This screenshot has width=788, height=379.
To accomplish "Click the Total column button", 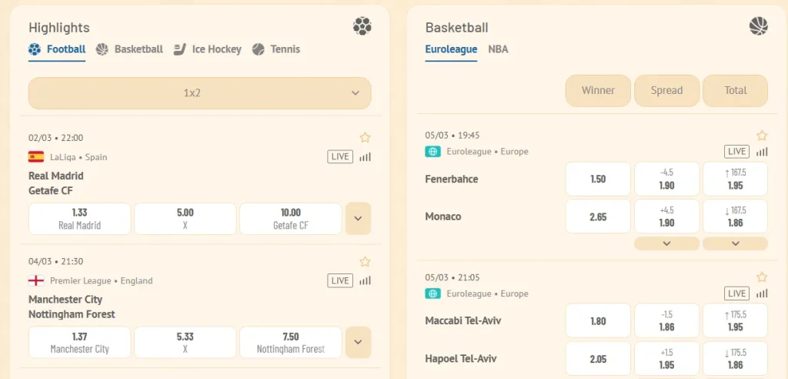I will click(x=735, y=91).
